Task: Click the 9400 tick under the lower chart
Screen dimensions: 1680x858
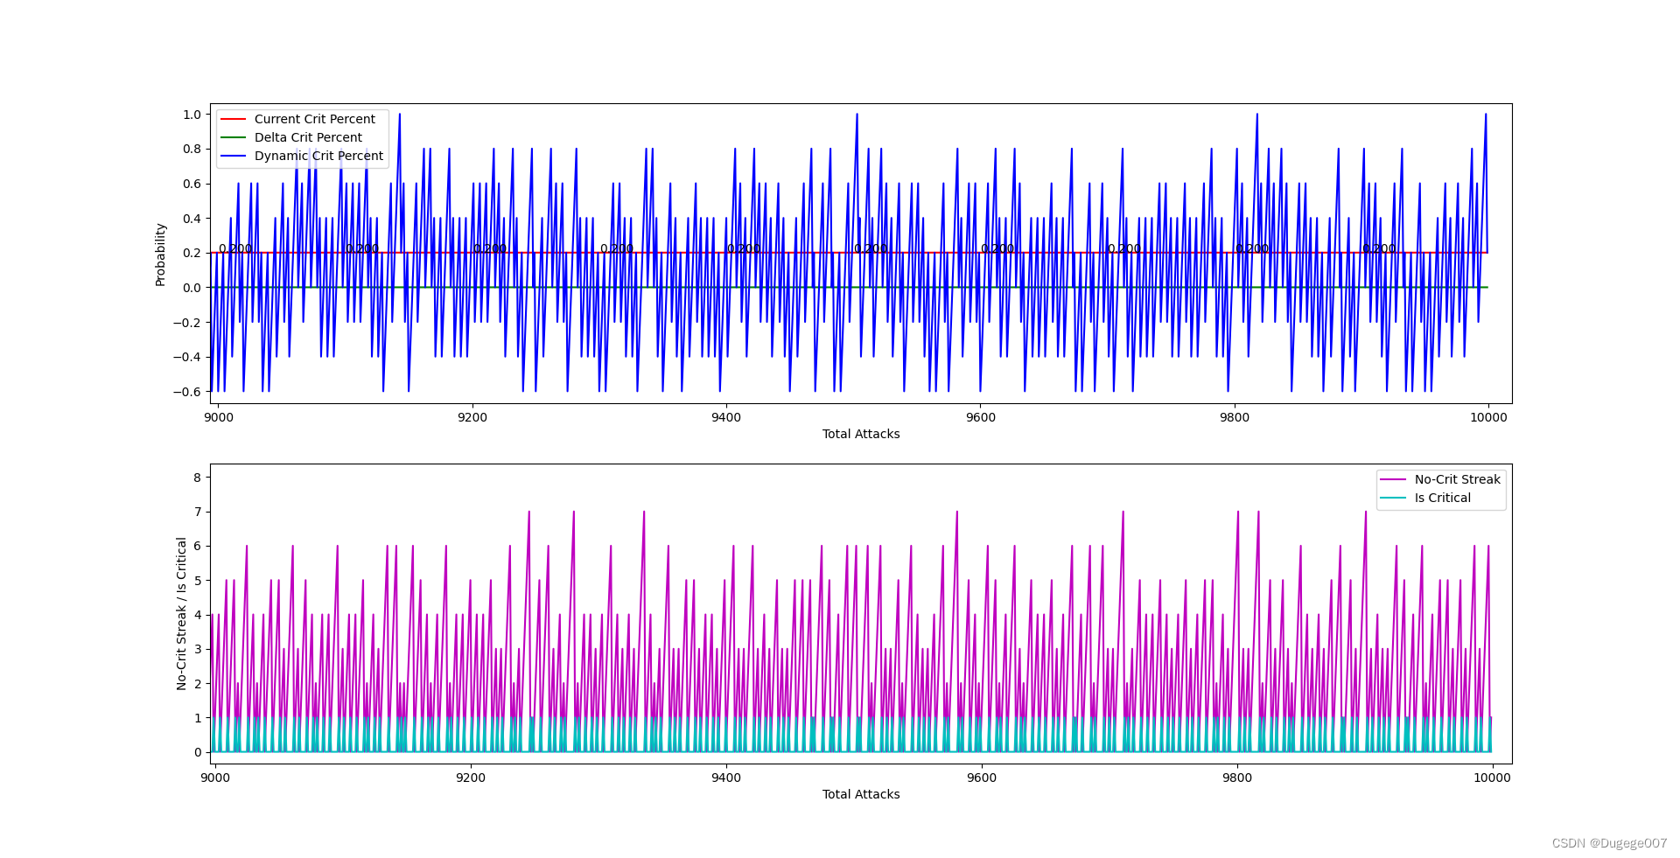Action: click(726, 778)
